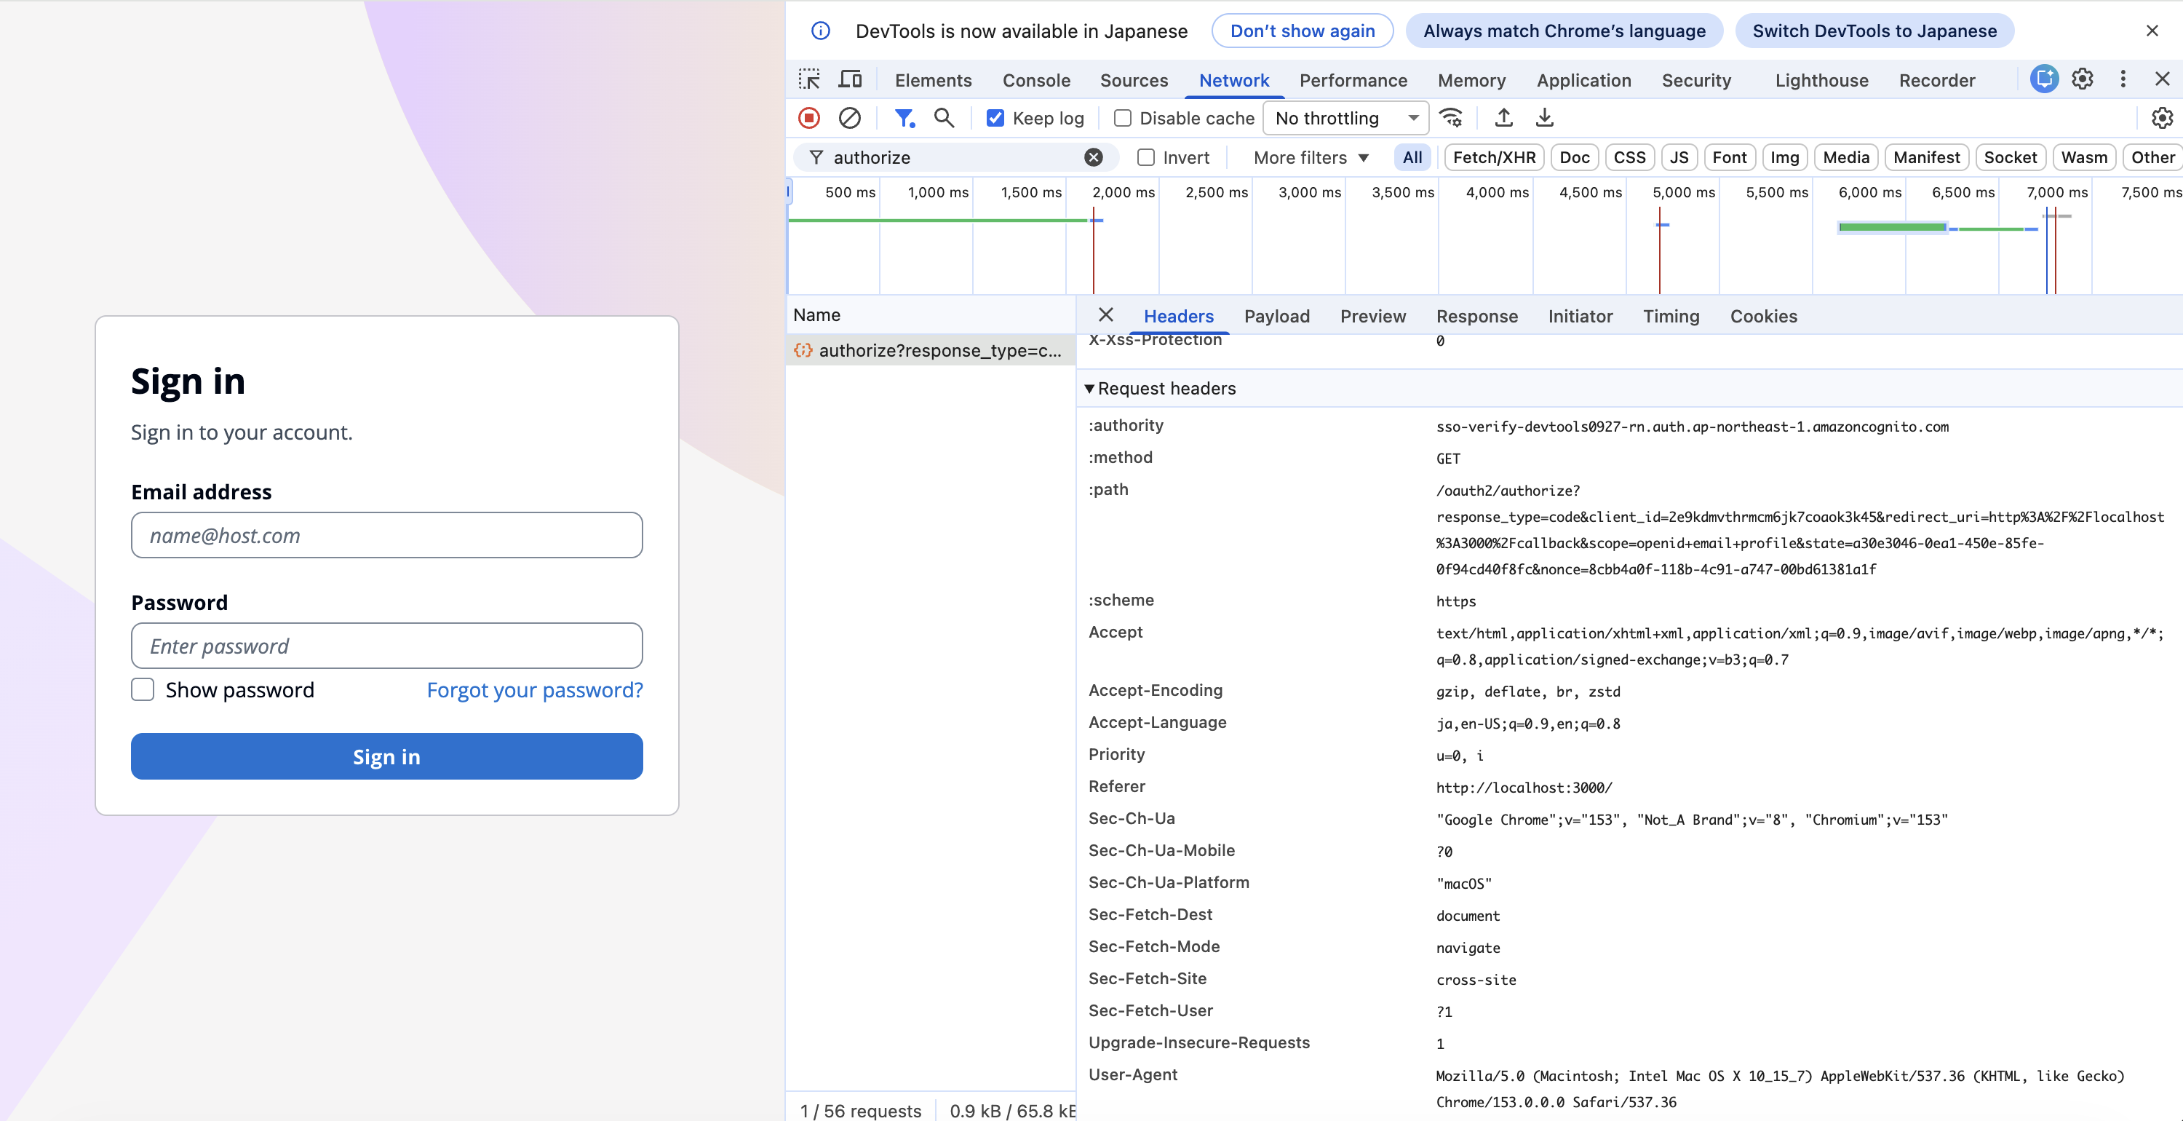This screenshot has height=1121, width=2183.
Task: View the request Initiator tab
Action: [1580, 315]
